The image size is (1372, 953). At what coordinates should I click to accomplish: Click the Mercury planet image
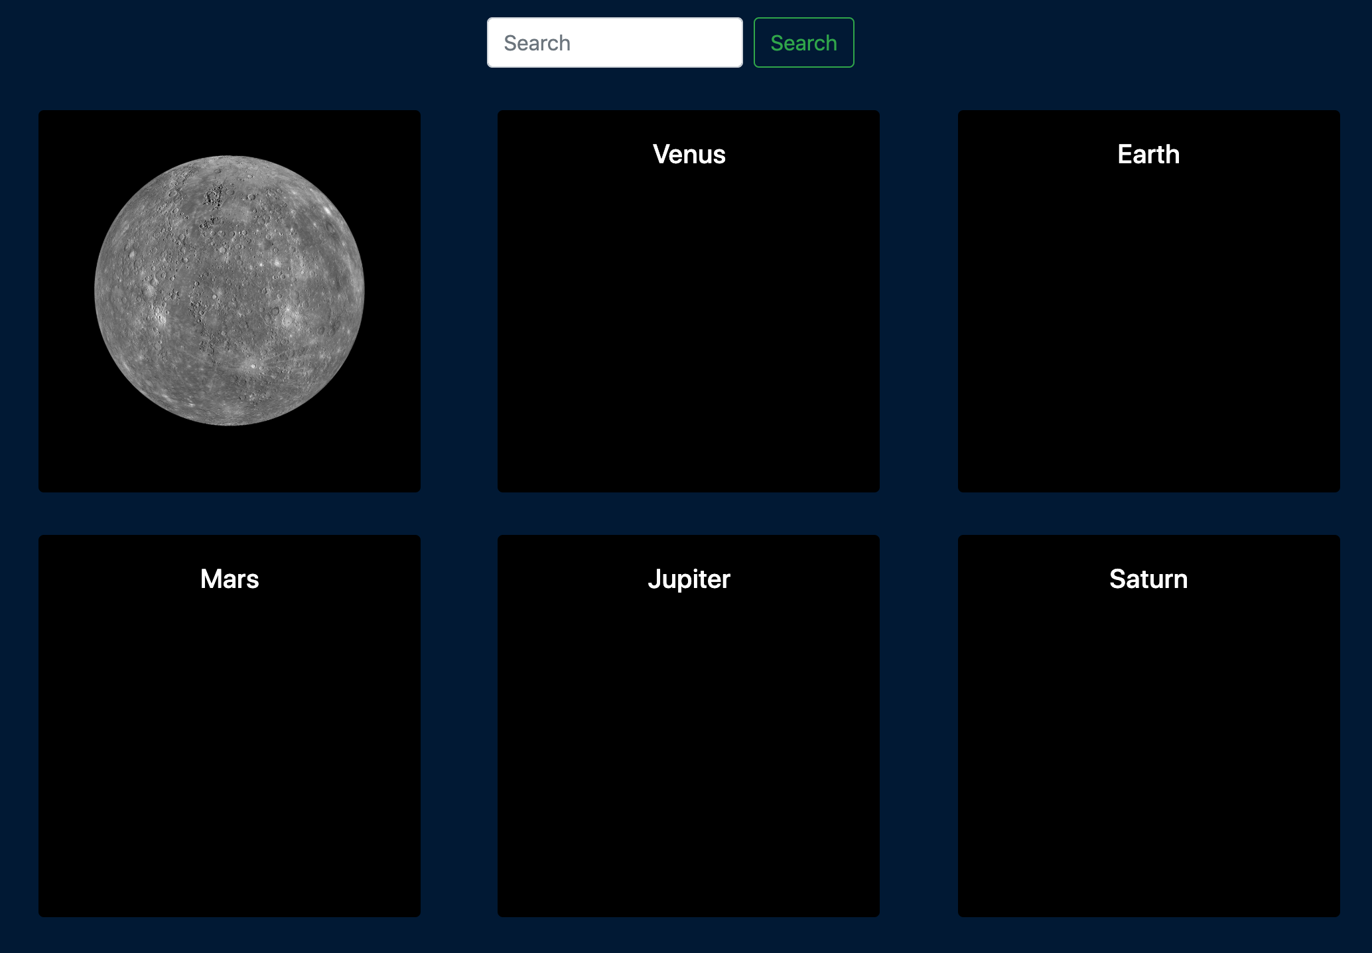click(230, 291)
